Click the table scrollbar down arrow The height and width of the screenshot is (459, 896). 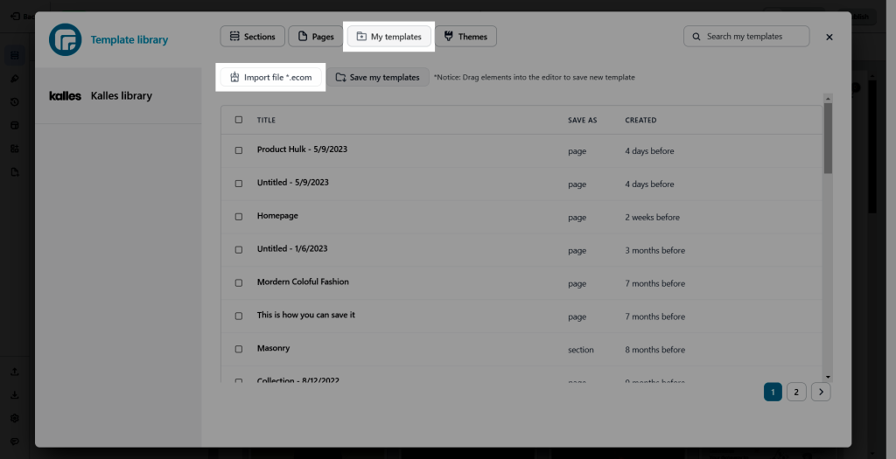click(828, 377)
